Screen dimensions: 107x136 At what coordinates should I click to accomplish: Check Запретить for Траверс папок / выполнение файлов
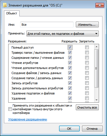87,52
